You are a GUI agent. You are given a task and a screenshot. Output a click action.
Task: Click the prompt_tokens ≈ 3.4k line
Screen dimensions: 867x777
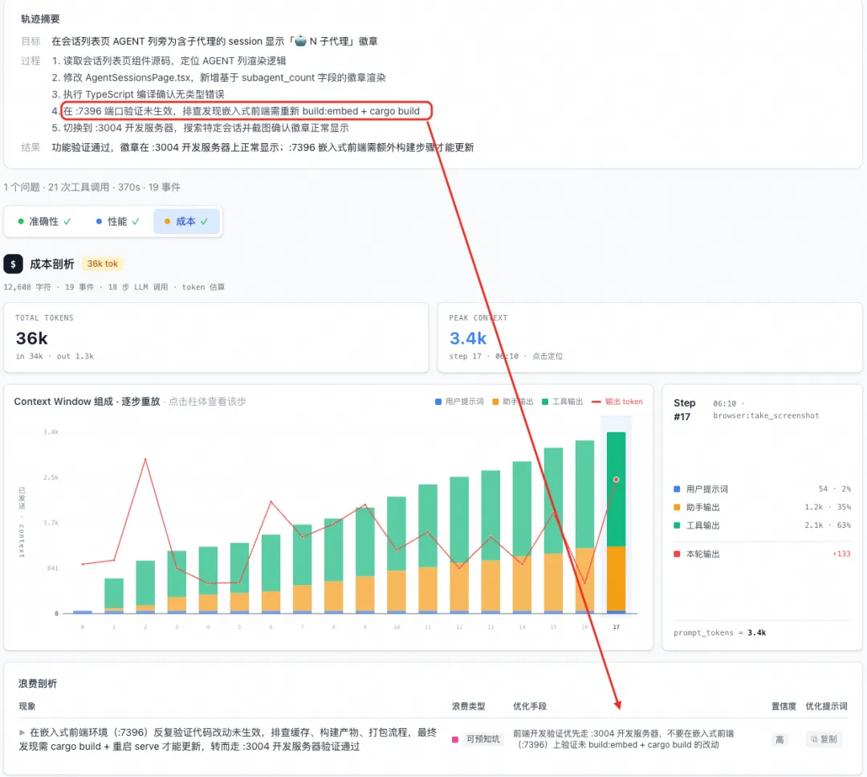720,632
